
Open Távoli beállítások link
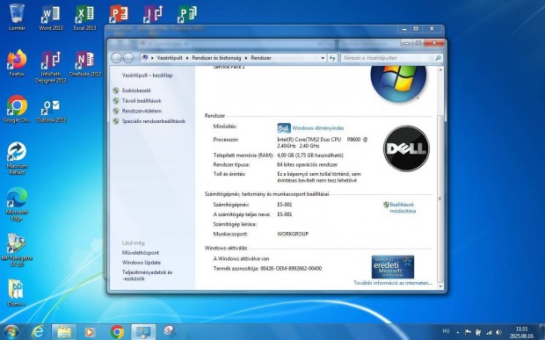[x=142, y=101]
